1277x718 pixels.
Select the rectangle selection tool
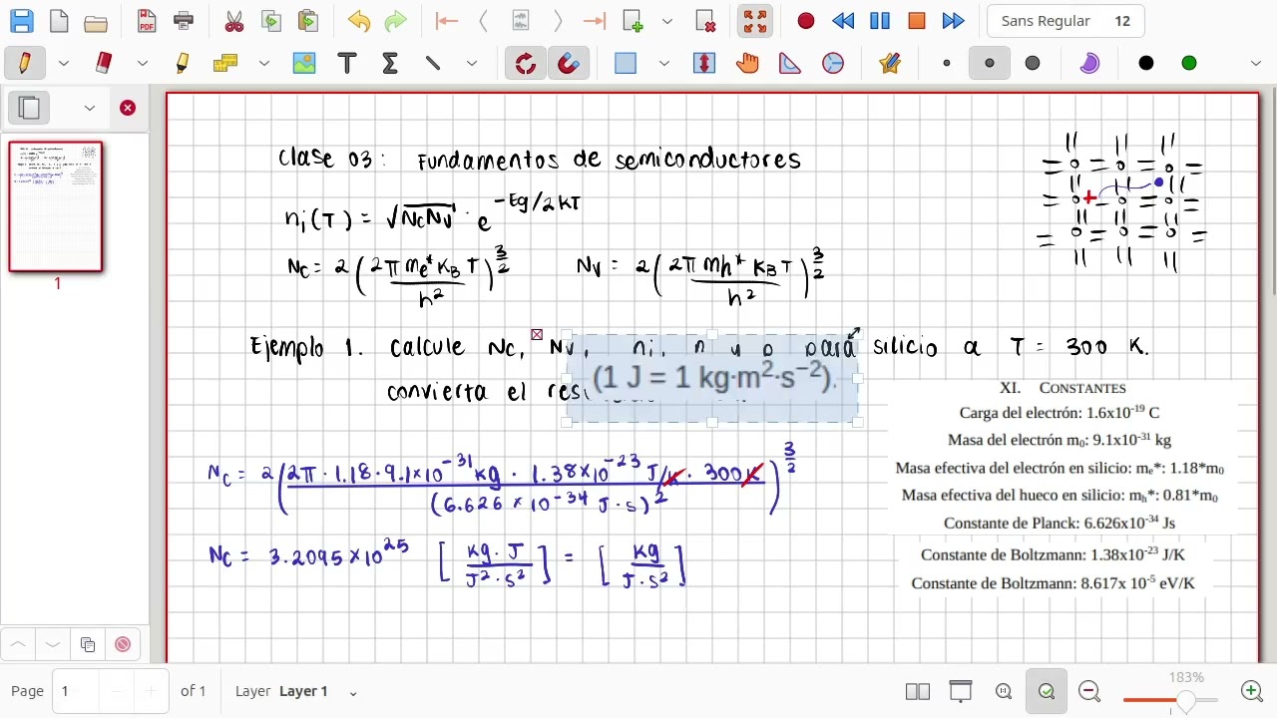(626, 63)
